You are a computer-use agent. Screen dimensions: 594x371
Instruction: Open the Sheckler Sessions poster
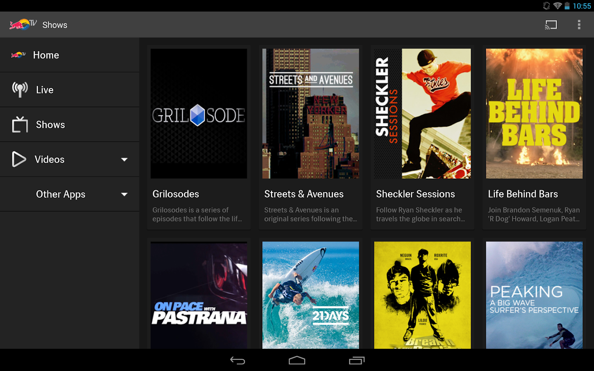tap(422, 113)
